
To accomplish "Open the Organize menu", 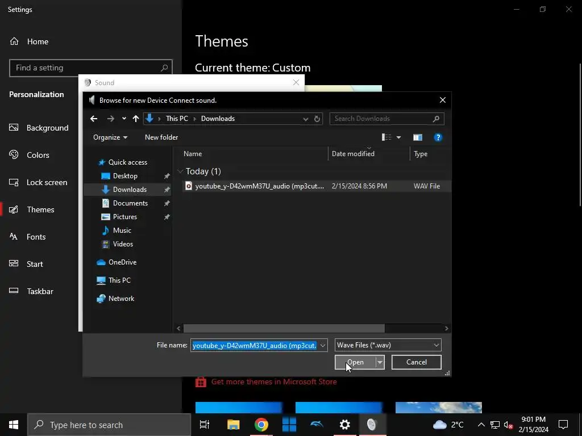I will tap(110, 137).
